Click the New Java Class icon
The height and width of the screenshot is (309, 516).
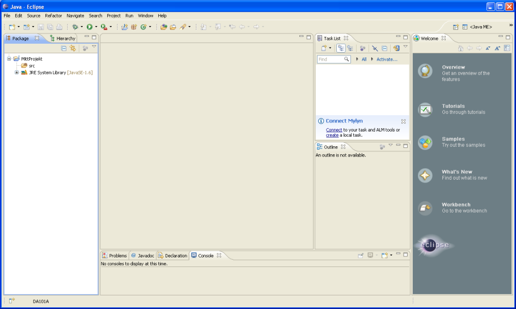pyautogui.click(x=143, y=27)
